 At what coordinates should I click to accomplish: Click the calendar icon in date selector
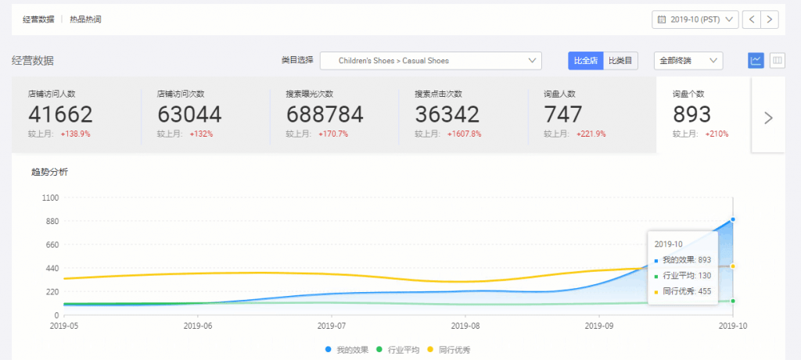662,20
